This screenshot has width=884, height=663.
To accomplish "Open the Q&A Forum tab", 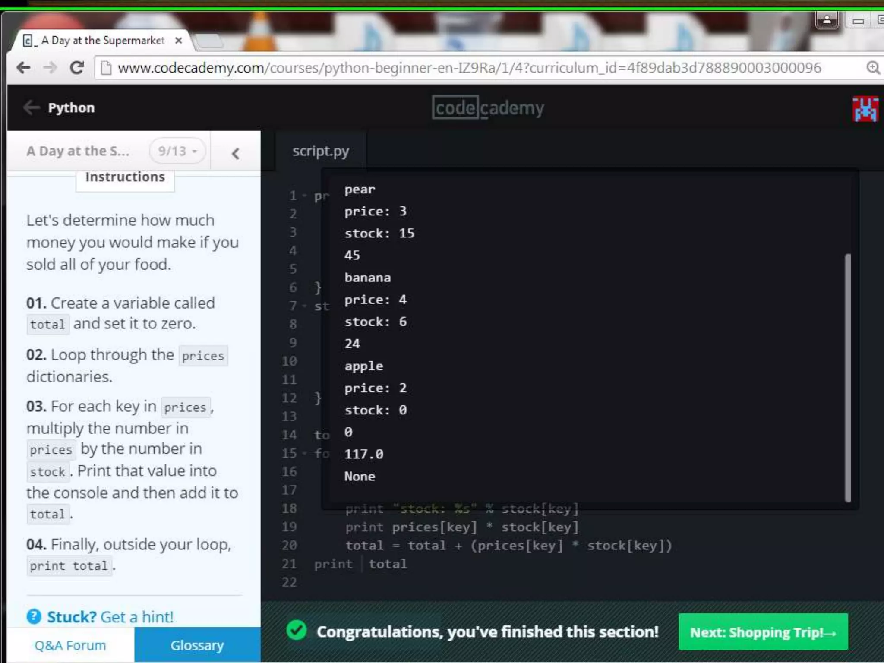I will point(70,645).
